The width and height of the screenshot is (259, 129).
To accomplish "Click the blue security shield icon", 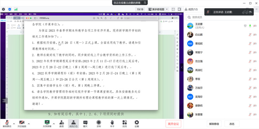I will pyautogui.click(x=10, y=9).
